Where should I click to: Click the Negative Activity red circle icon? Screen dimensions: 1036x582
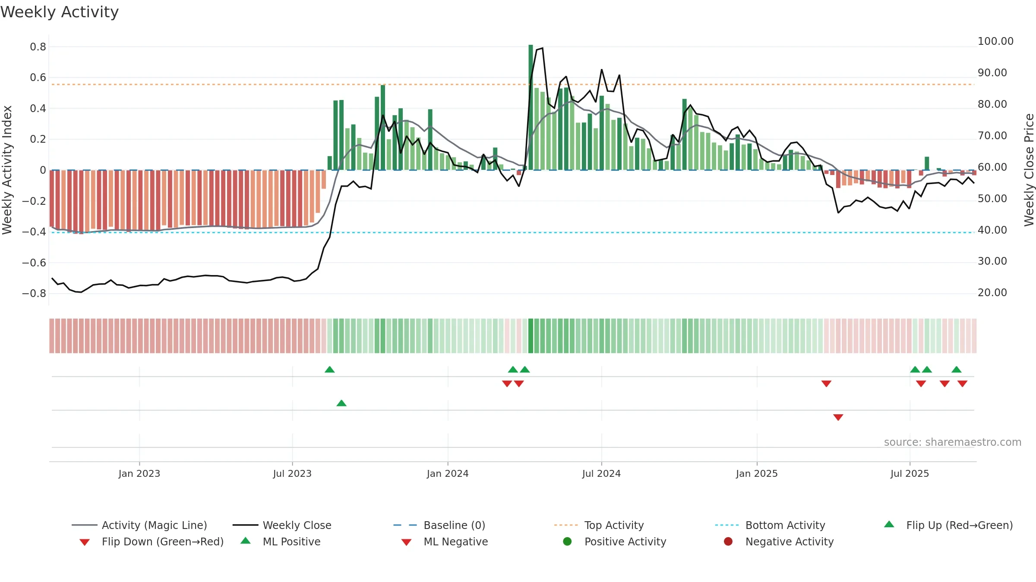tap(728, 541)
